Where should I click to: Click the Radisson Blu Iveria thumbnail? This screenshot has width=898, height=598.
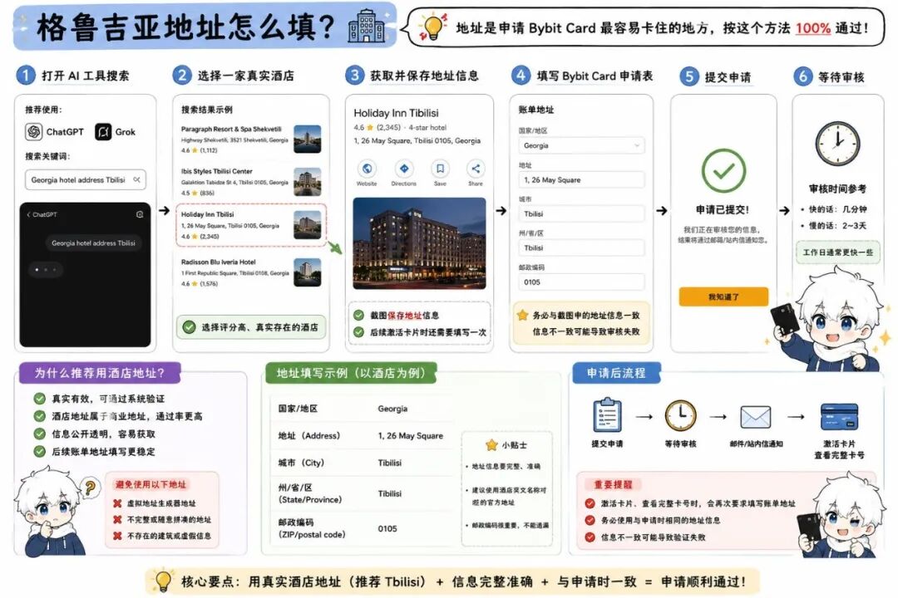(x=308, y=272)
